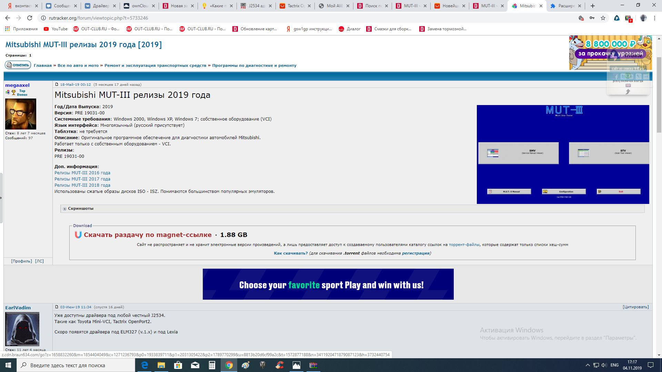Viewport: 662px width, 372px height.
Task: Open Диалог bookmark
Action: click(x=350, y=29)
